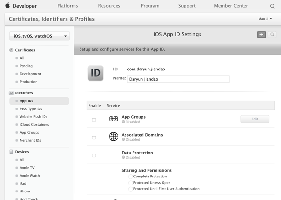Enable the Data Protection checkbox
Screen dimensions: 281x200
click(94, 155)
